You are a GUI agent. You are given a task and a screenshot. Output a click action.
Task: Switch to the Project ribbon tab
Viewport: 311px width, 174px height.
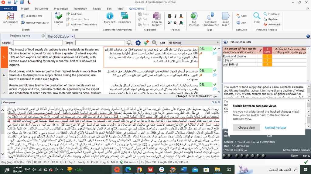[25, 8]
